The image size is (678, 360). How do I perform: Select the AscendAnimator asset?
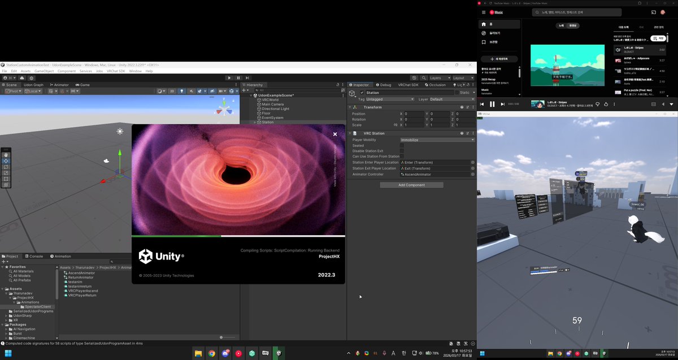79,272
